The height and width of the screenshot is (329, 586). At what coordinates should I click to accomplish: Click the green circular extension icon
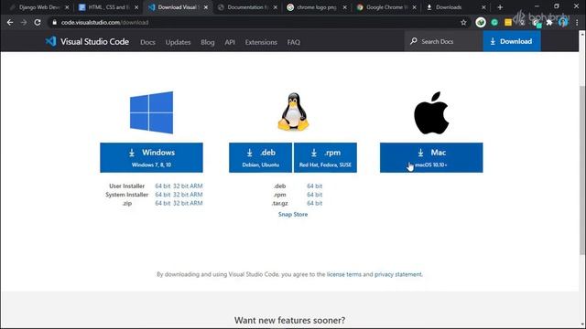pyautogui.click(x=494, y=22)
